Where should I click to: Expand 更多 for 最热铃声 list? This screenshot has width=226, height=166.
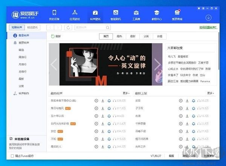(x=126, y=93)
